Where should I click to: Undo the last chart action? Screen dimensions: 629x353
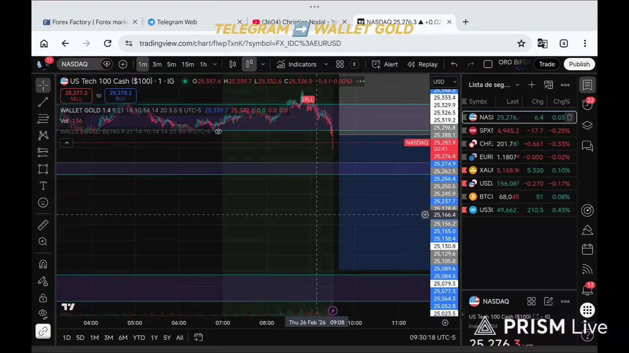coord(454,64)
